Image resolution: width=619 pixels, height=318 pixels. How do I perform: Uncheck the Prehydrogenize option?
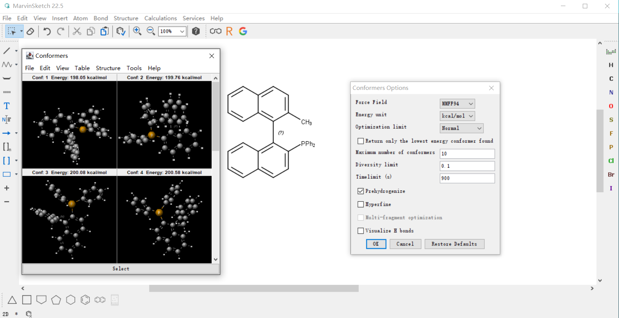click(361, 191)
